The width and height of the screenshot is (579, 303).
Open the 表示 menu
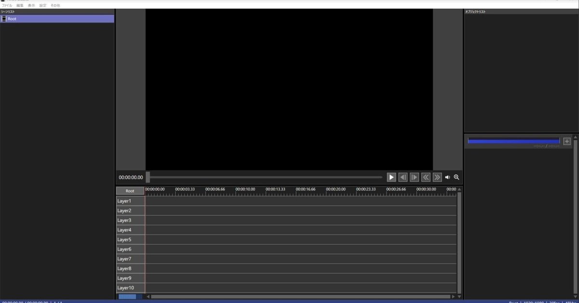pos(31,5)
